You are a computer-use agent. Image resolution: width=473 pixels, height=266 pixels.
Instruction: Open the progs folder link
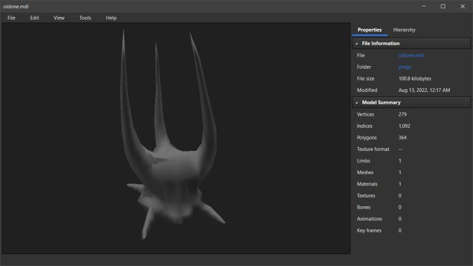coord(405,67)
